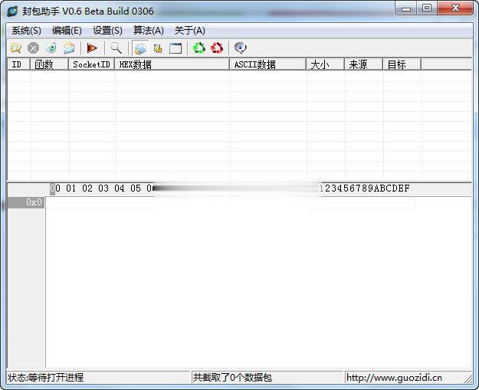
Task: Click the window frame toolbar icon
Action: point(176,48)
